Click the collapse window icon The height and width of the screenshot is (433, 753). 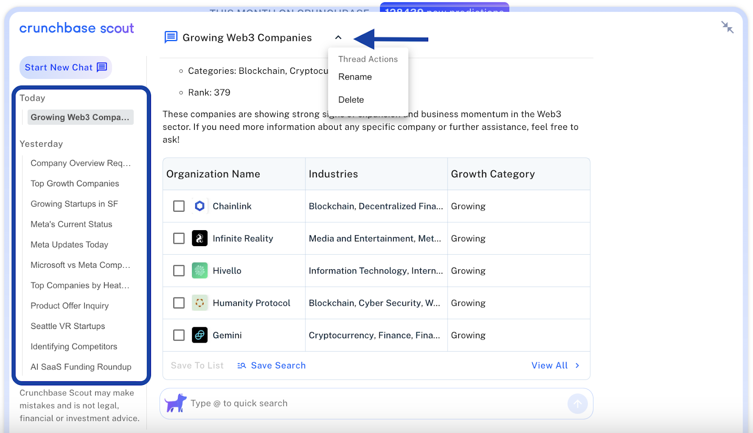[728, 27]
